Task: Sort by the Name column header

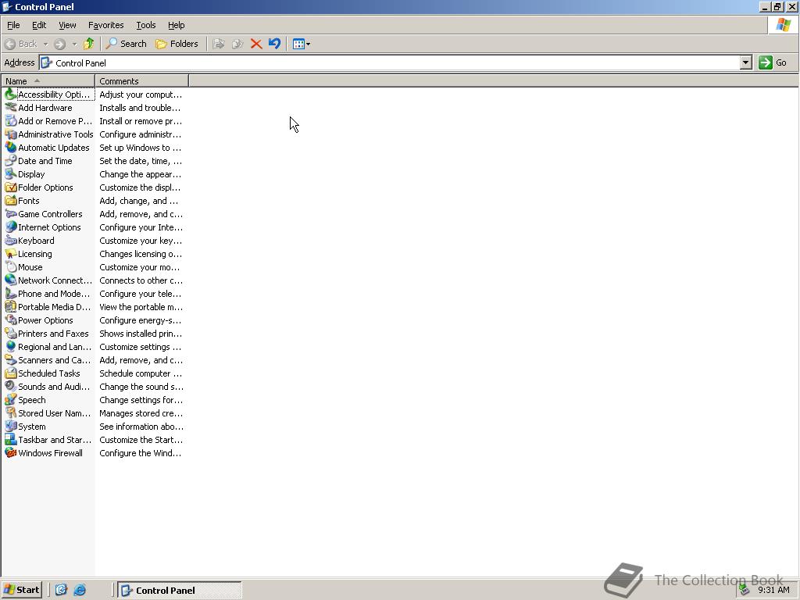Action: 48,80
